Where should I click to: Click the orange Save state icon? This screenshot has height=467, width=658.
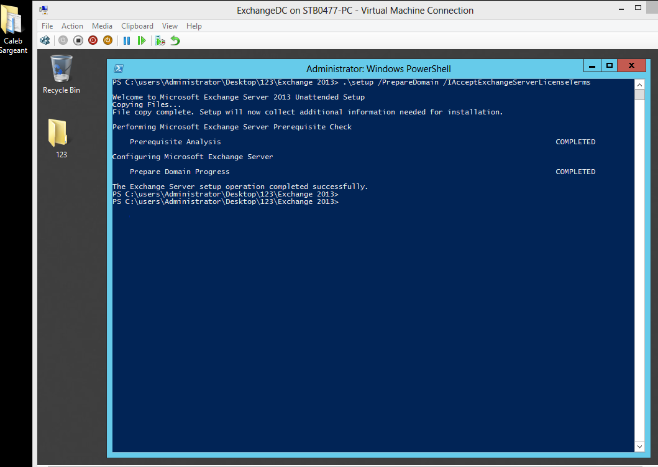(108, 40)
